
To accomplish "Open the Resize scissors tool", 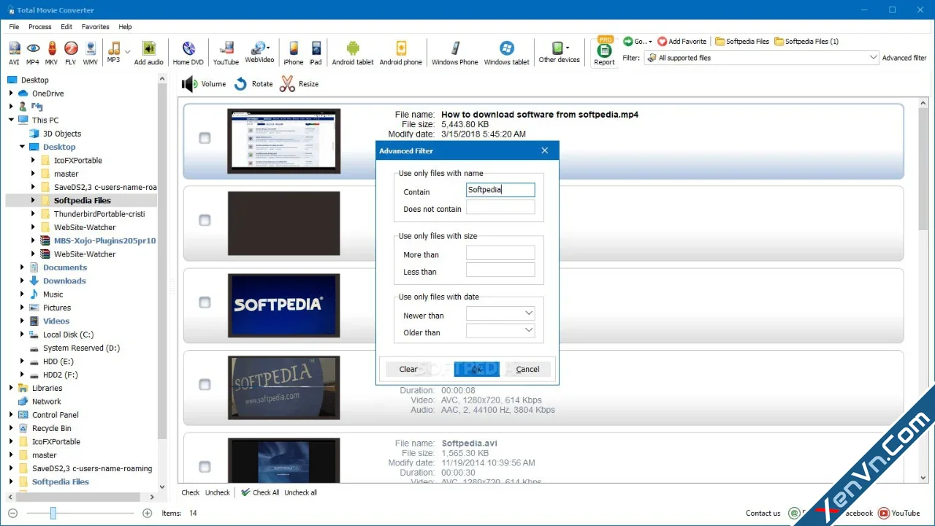I will point(299,84).
